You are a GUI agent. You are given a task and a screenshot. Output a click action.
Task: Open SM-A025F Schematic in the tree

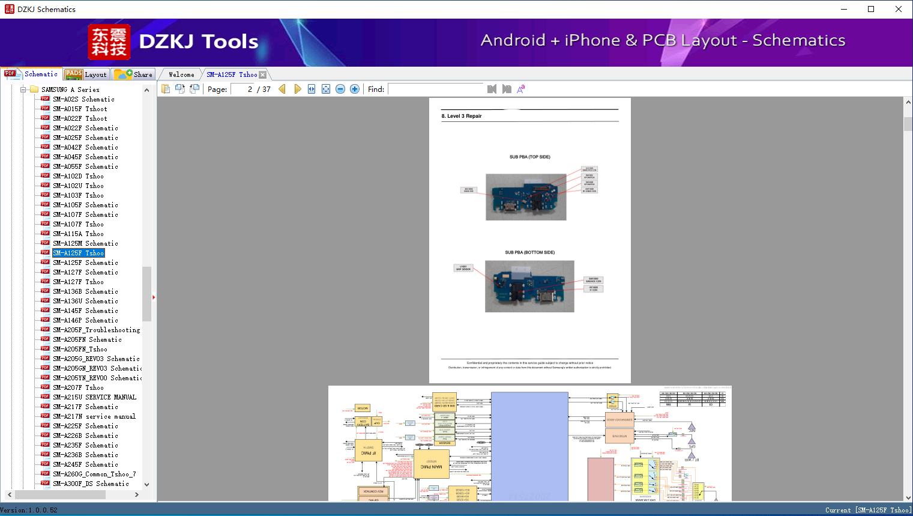coord(85,138)
